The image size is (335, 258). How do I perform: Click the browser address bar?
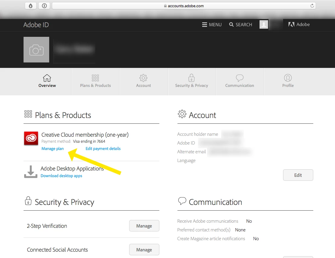(x=184, y=6)
